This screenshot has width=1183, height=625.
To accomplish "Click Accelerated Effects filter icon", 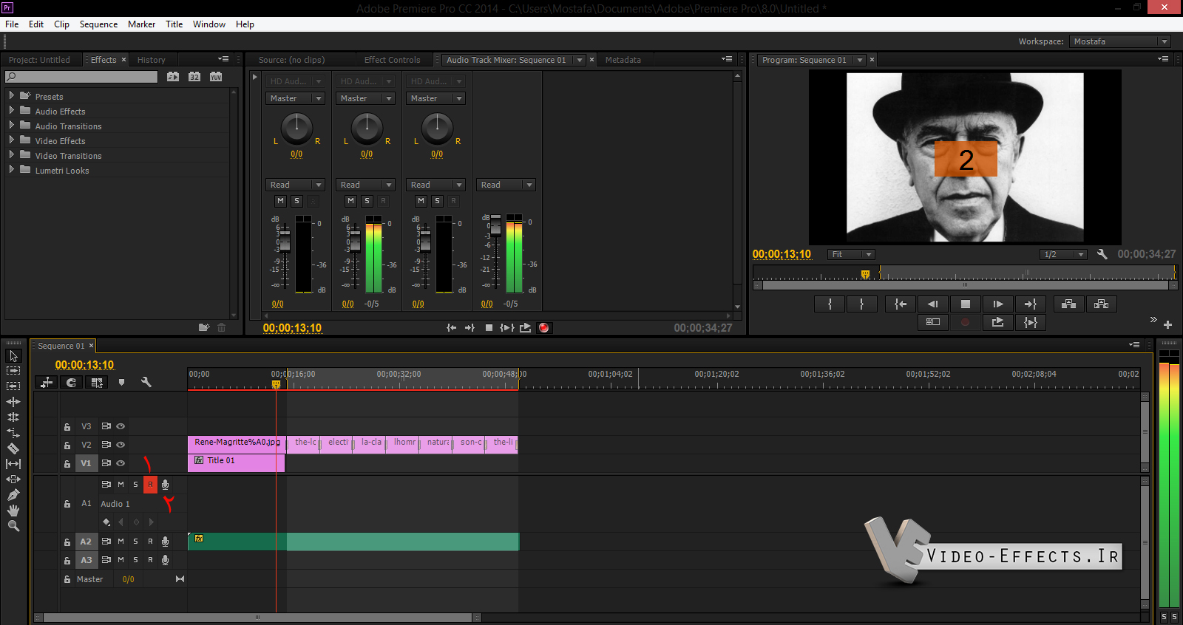I will click(x=173, y=76).
